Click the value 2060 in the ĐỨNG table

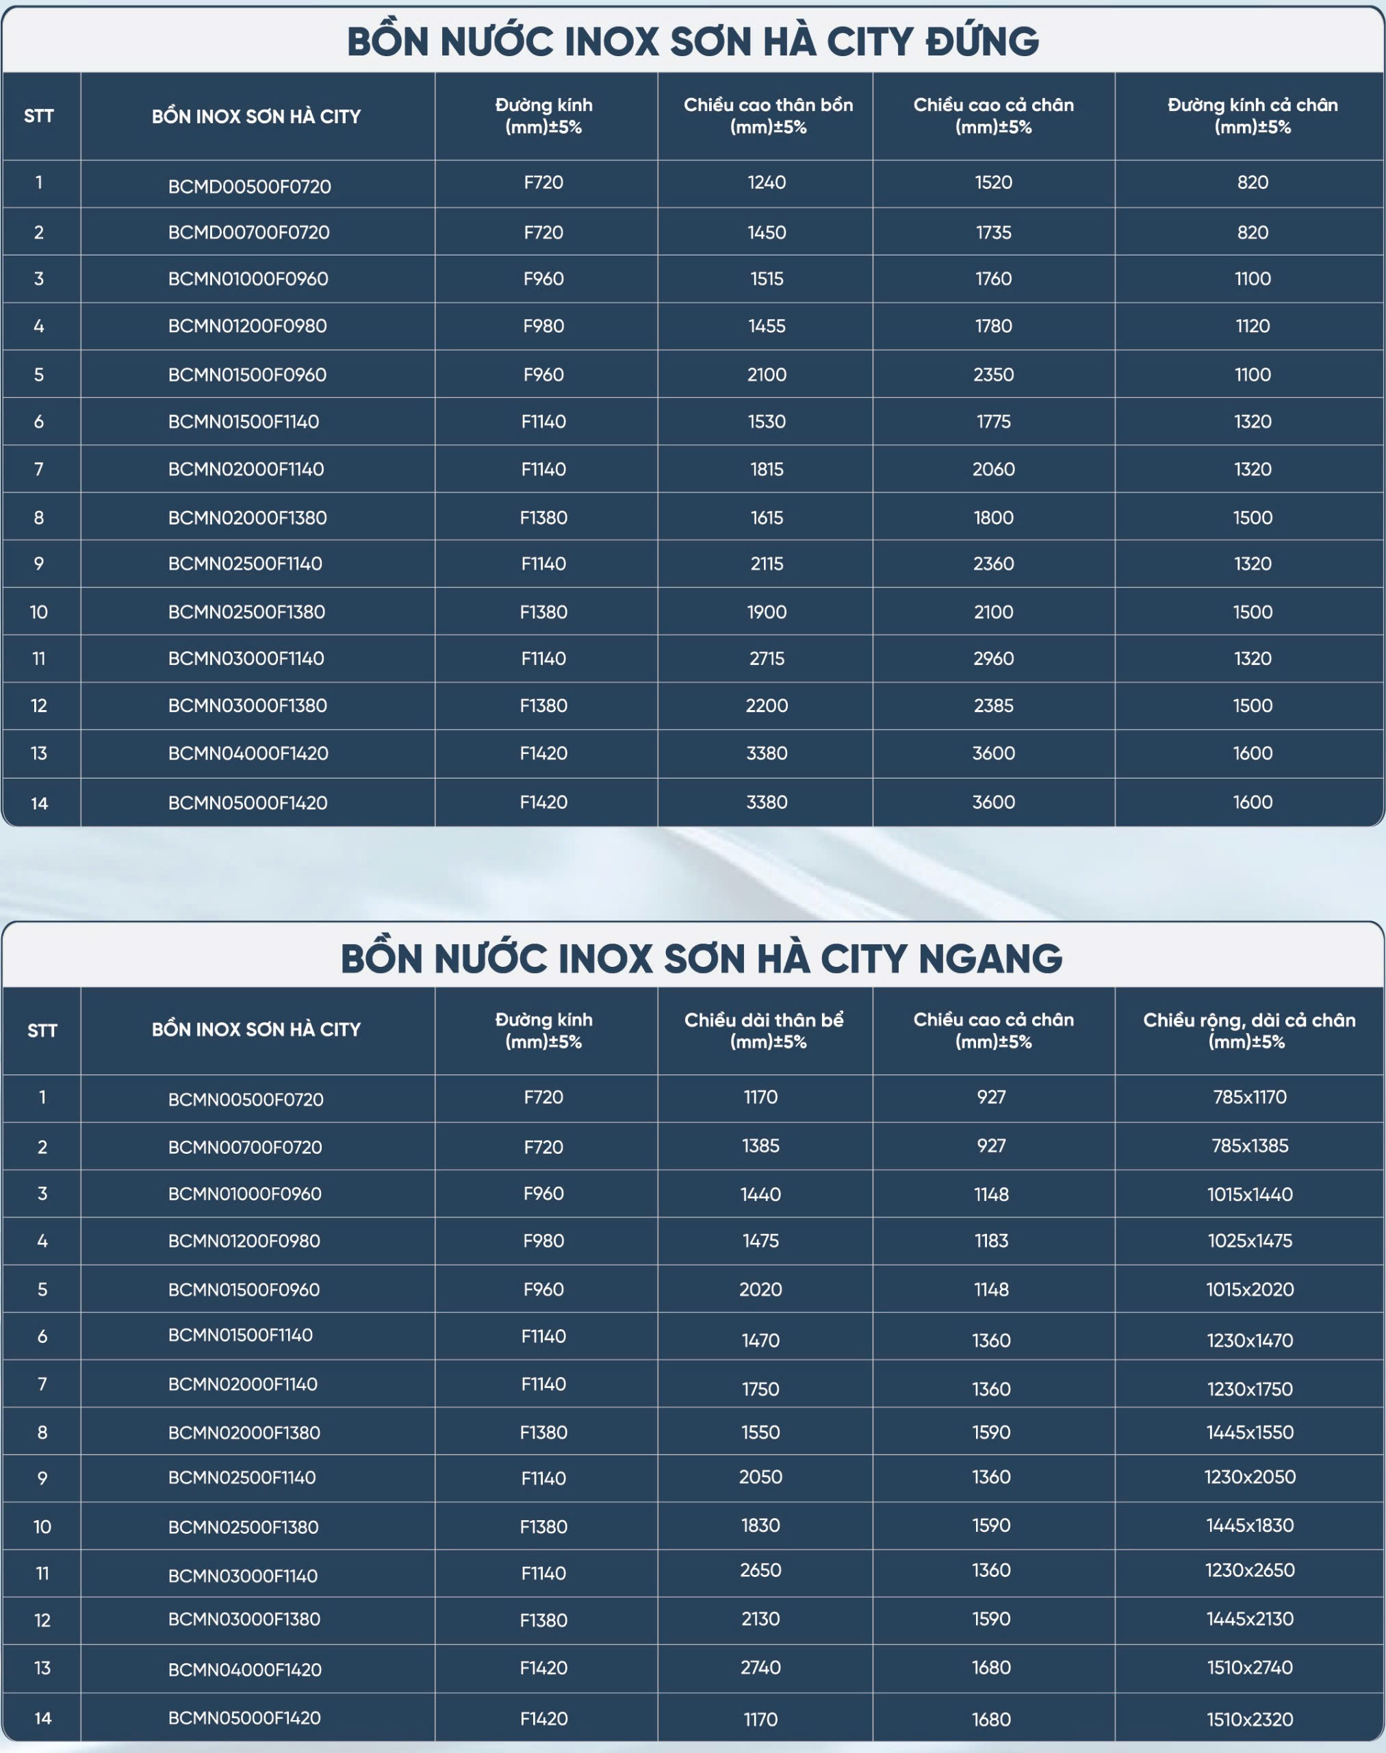pyautogui.click(x=993, y=468)
